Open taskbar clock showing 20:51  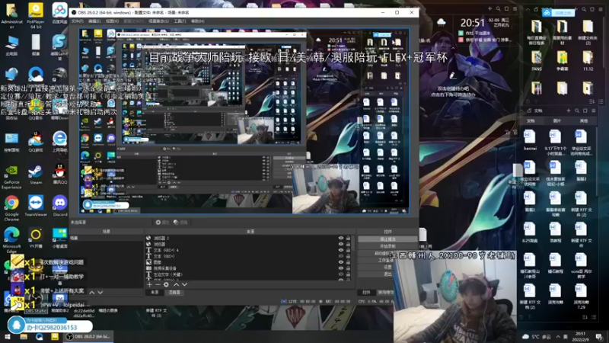[x=580, y=337]
